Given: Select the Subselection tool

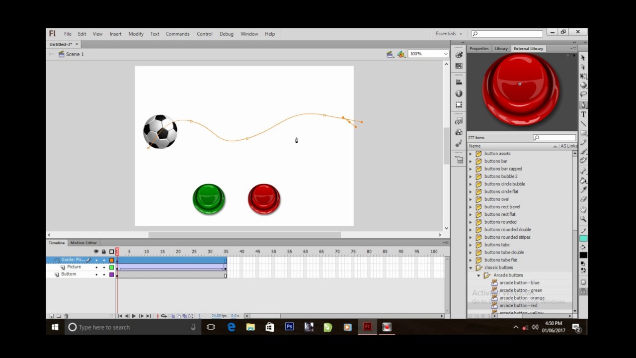Looking at the screenshot, I should pyautogui.click(x=583, y=67).
